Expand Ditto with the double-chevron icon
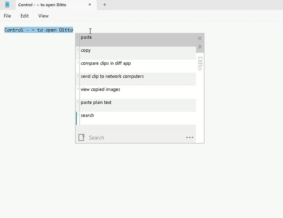Viewport: 283px width, 218px height. [200, 47]
